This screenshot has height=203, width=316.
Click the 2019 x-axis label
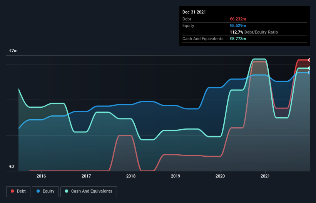(176, 176)
